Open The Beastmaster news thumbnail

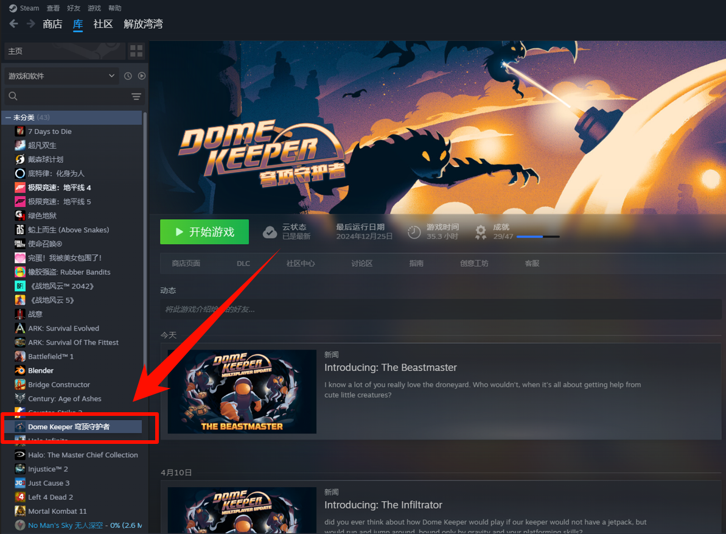[242, 392]
